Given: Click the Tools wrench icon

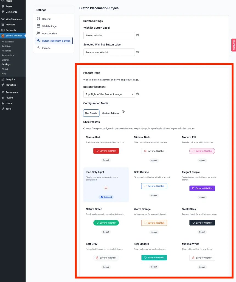Looking at the screenshot, I should click(3, 109).
